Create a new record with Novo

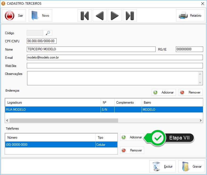(x=40, y=15)
